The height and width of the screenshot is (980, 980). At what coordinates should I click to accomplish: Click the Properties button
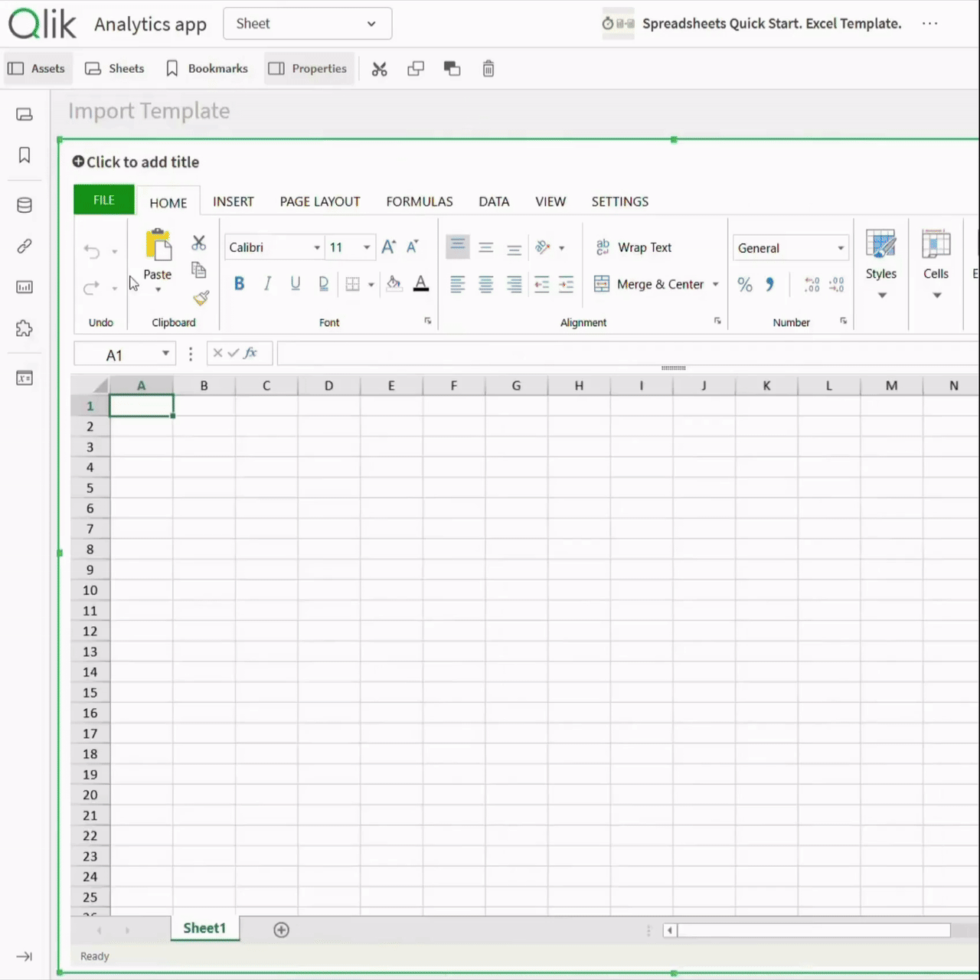pos(309,69)
